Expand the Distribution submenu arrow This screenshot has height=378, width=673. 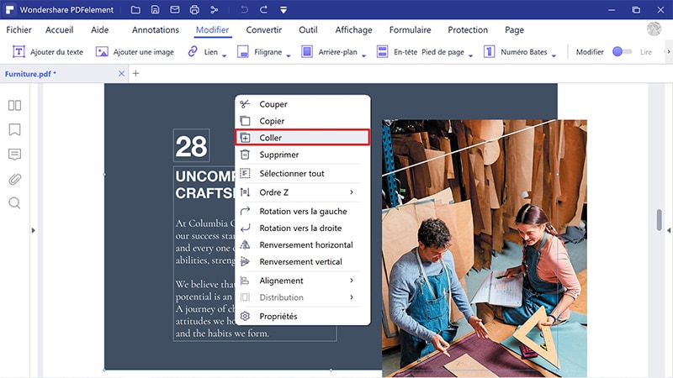click(352, 297)
